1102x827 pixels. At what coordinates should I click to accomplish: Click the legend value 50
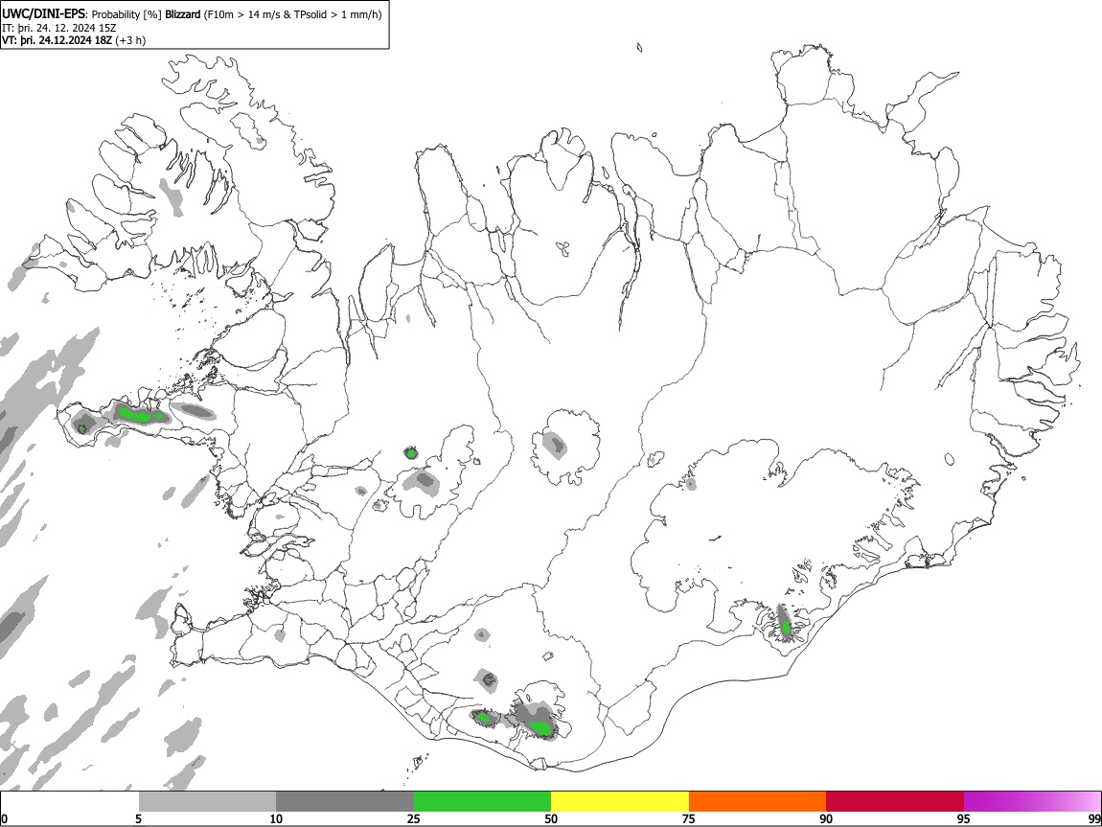point(551,818)
